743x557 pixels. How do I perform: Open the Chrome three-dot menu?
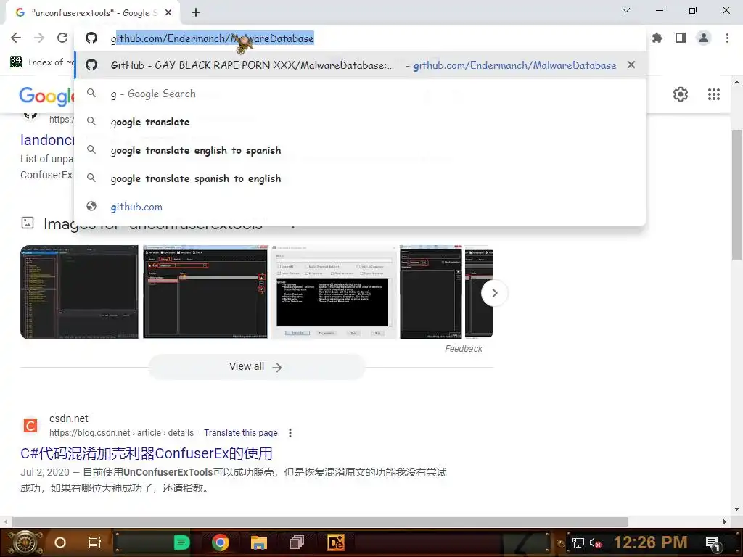pyautogui.click(x=727, y=38)
